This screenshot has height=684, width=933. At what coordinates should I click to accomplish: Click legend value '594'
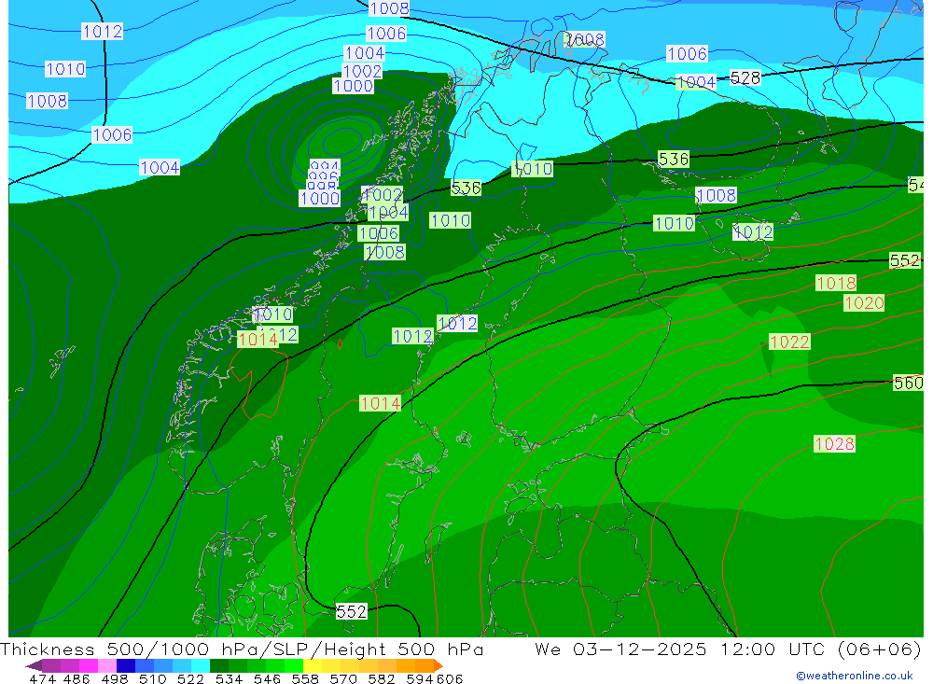click(420, 678)
